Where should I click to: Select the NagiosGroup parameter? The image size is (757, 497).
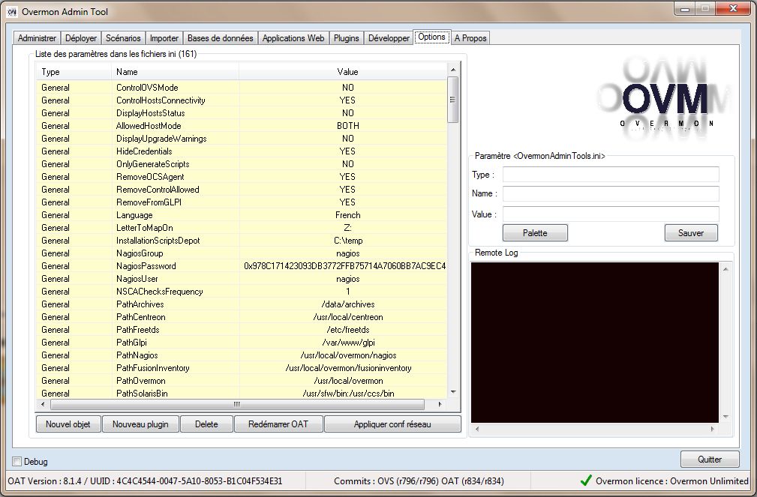tap(242, 253)
